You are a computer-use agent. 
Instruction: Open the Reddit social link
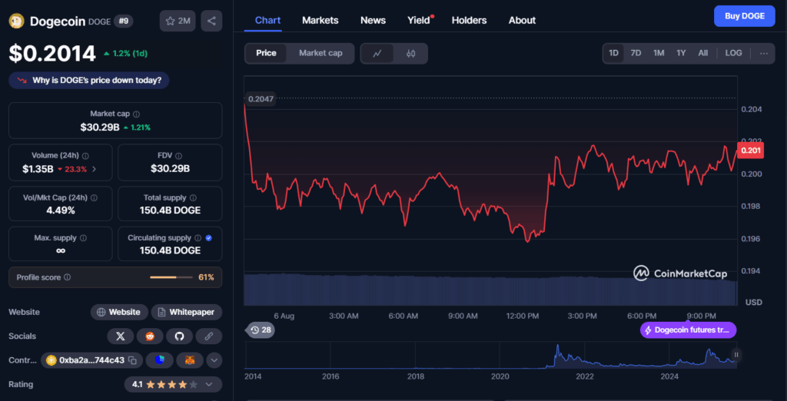pos(150,336)
